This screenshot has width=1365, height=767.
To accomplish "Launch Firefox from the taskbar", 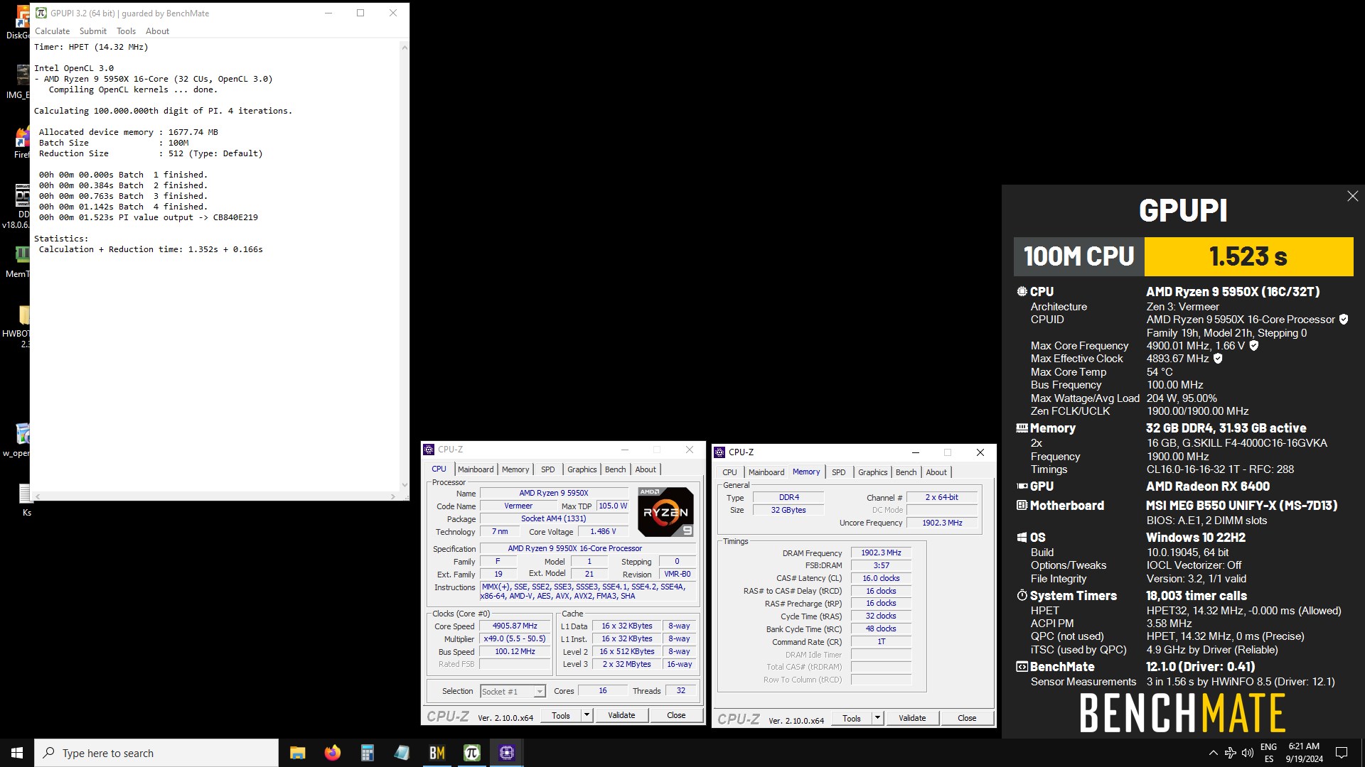I will (x=332, y=753).
